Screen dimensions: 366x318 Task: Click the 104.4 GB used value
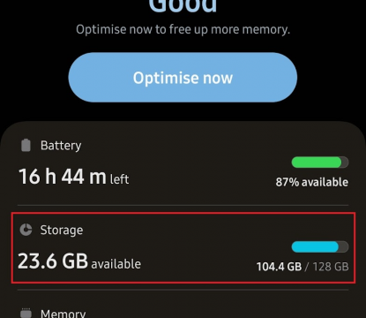click(279, 267)
